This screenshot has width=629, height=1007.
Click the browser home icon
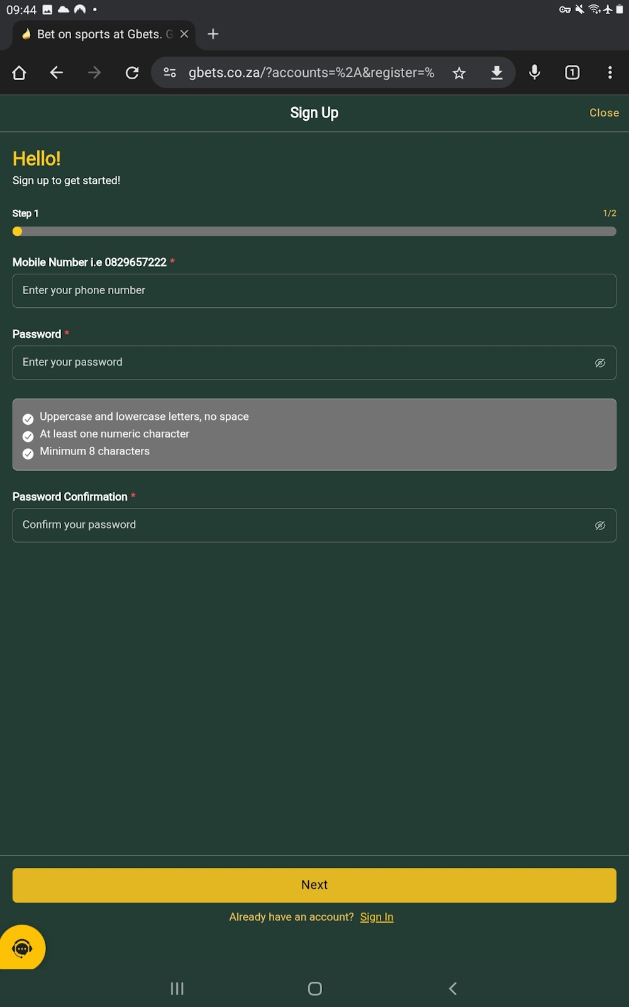18,72
